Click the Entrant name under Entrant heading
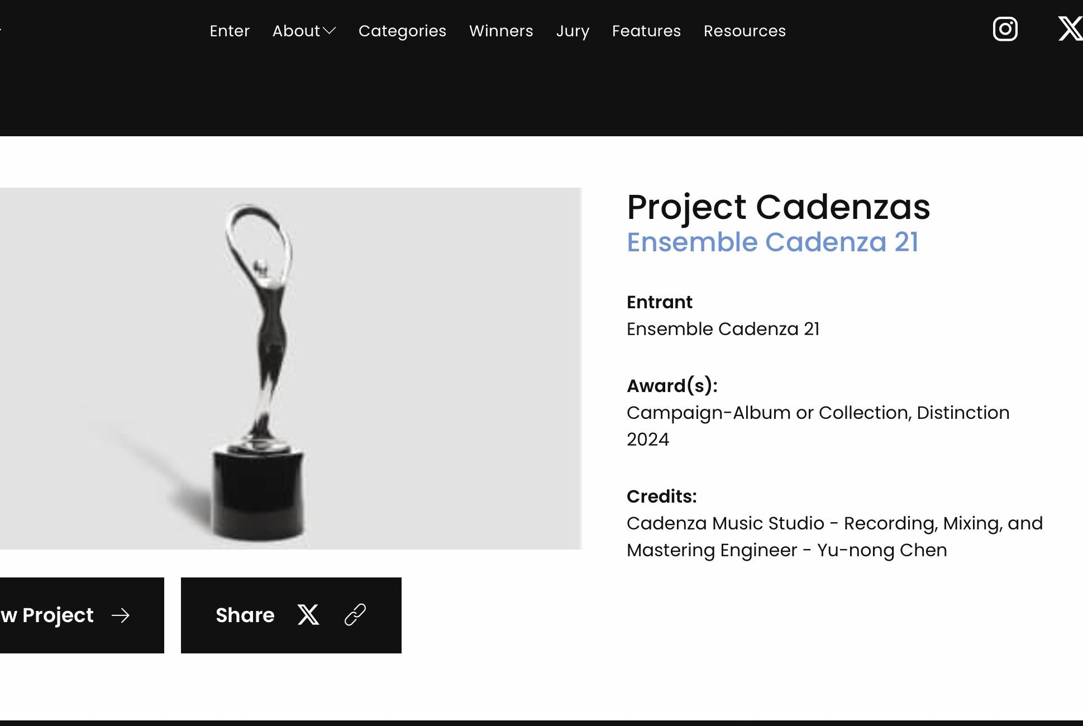Viewport: 1083px width, 726px height. coord(723,329)
